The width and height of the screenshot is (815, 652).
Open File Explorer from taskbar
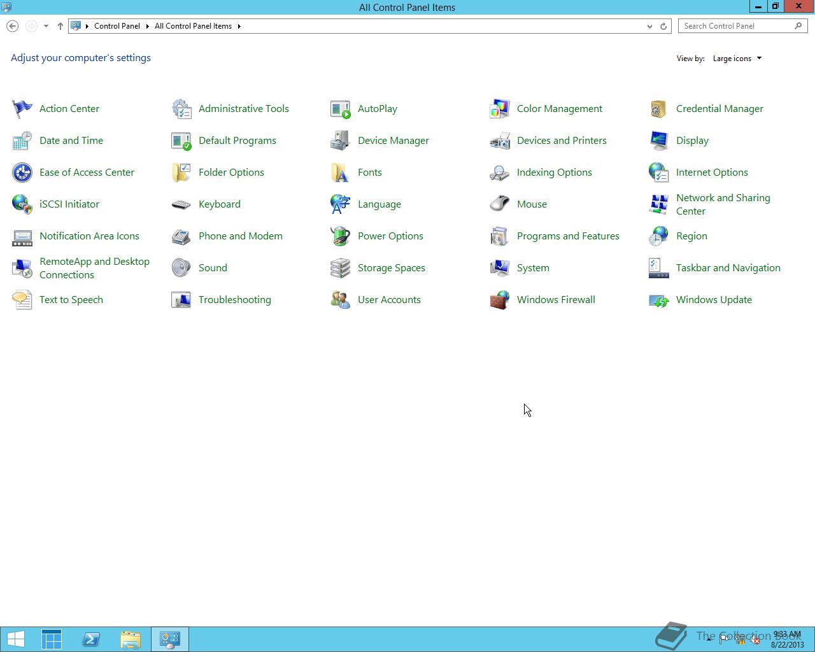click(131, 639)
